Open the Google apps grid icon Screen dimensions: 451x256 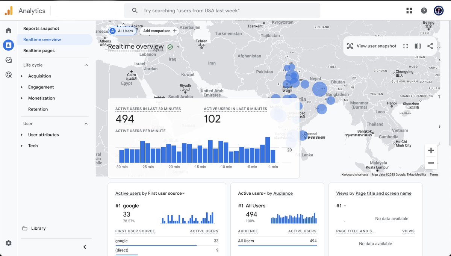409,11
